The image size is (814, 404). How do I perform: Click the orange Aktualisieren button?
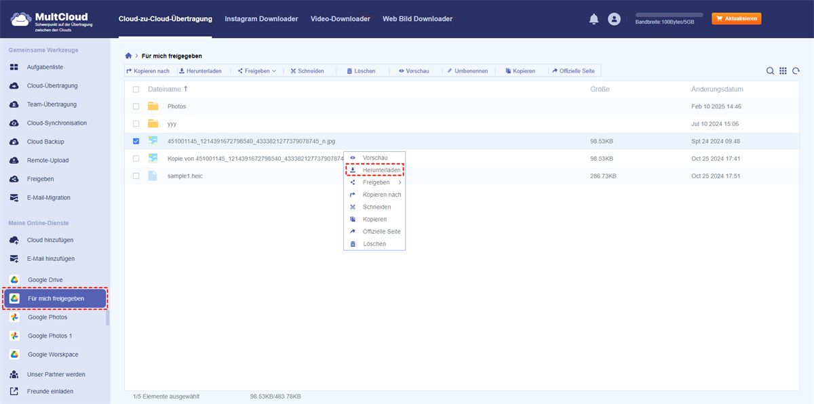coord(736,19)
